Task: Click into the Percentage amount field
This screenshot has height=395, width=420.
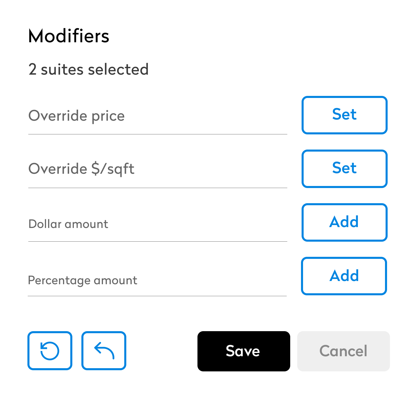Action: pos(157,280)
